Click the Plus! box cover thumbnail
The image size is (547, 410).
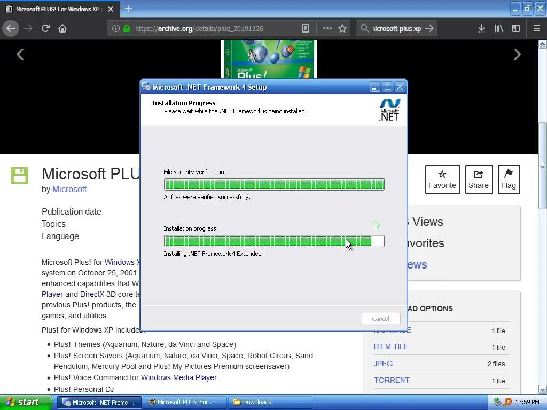(x=269, y=59)
